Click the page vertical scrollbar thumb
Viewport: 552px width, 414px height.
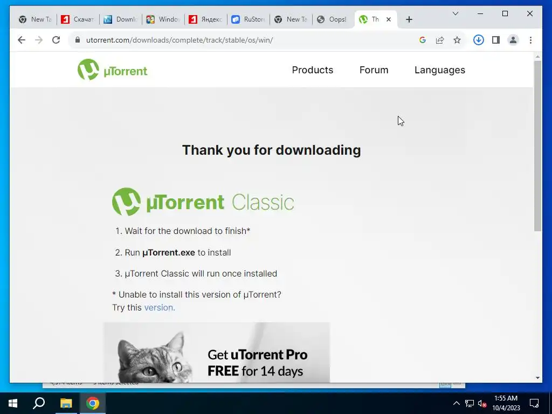tap(537, 146)
